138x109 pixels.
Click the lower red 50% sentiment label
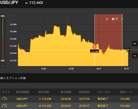coord(3,61)
